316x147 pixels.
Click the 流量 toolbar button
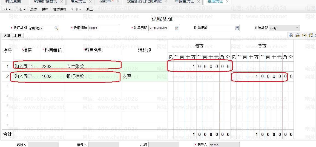click(x=33, y=10)
